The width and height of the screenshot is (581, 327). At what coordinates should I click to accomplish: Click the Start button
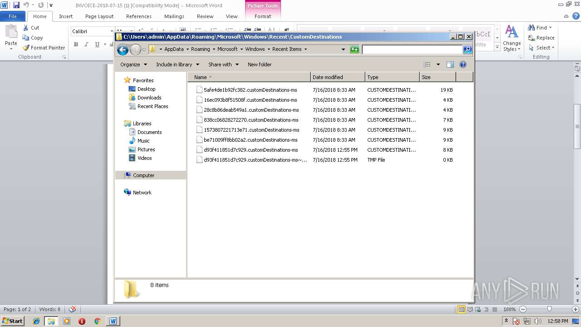click(12, 321)
